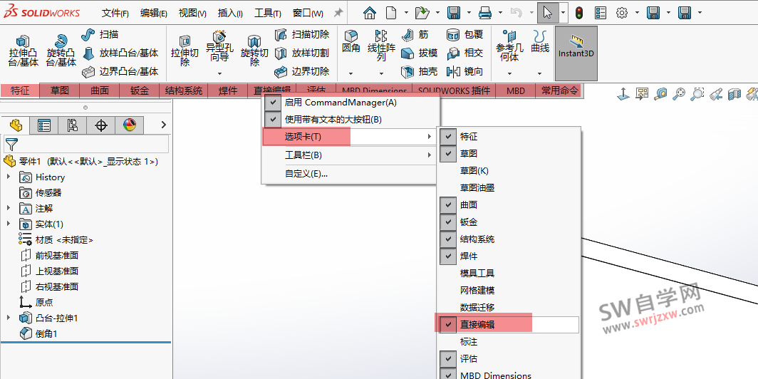The width and height of the screenshot is (758, 379).
Task: Open the FeatureManager design tree tab
Action: pos(16,125)
